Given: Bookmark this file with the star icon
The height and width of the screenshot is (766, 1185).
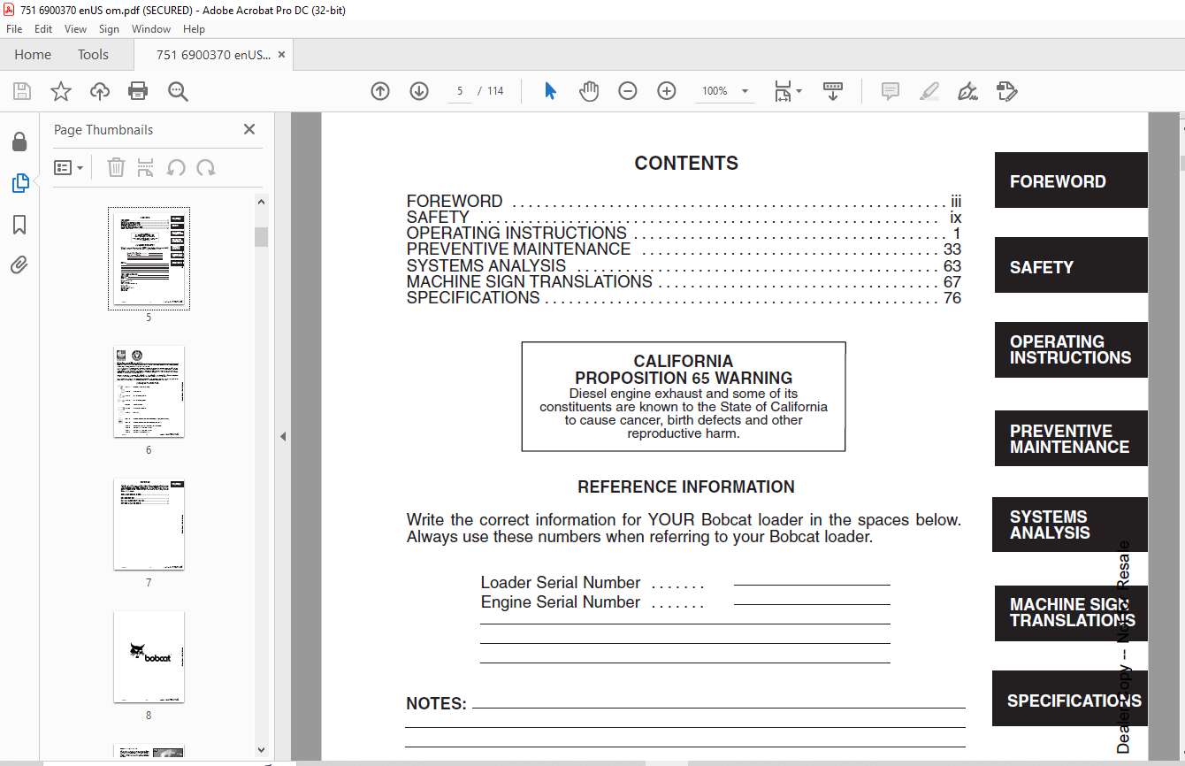Looking at the screenshot, I should coord(61,91).
